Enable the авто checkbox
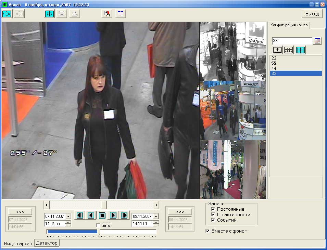The width and height of the screenshot is (327, 250). point(98,225)
